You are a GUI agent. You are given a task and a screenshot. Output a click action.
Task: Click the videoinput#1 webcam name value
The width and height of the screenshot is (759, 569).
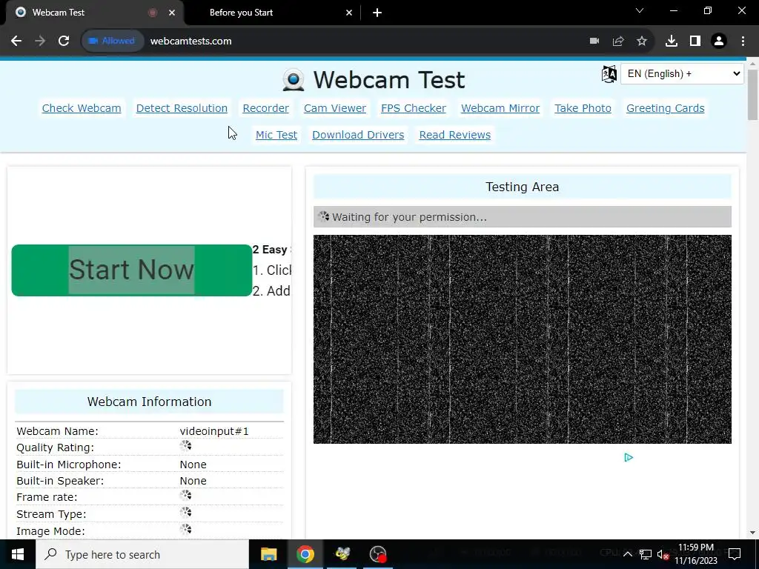tap(214, 431)
